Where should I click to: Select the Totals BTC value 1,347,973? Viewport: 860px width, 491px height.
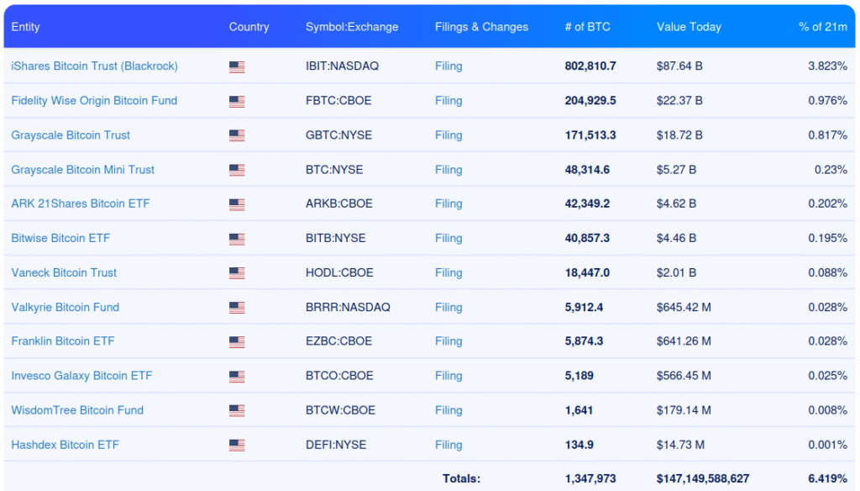point(590,478)
